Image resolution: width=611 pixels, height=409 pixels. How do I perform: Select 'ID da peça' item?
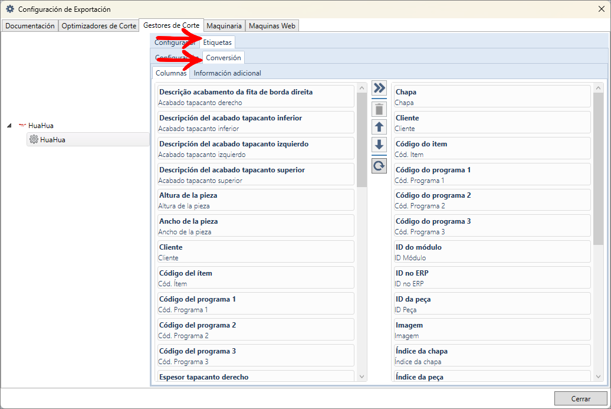(492, 304)
